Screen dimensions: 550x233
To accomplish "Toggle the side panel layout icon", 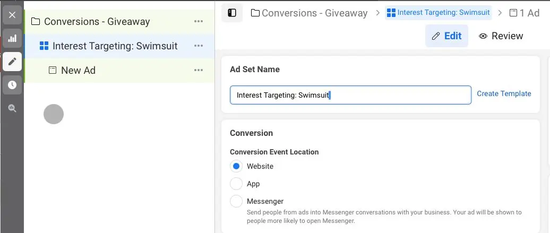I will tap(232, 13).
